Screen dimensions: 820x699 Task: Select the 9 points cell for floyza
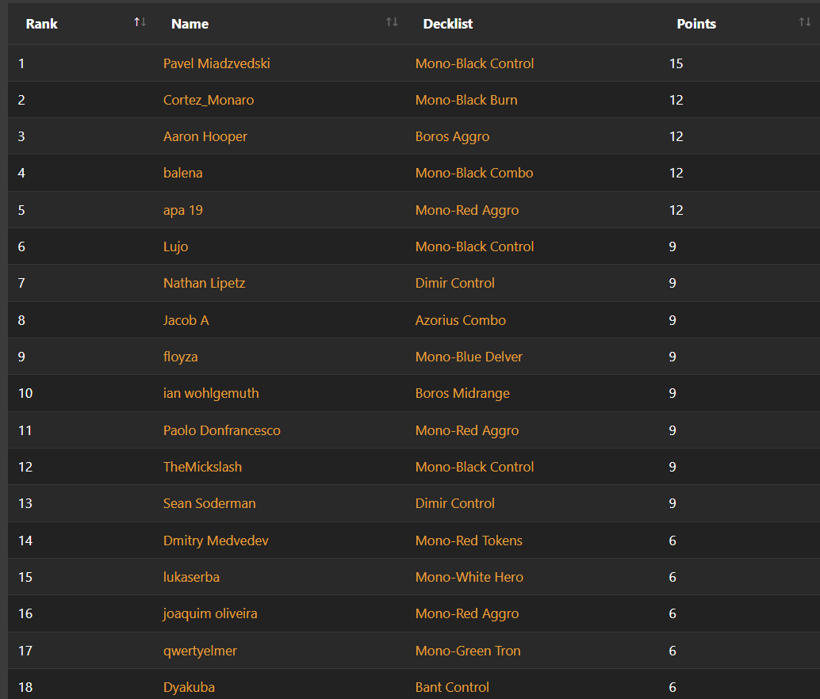point(672,357)
